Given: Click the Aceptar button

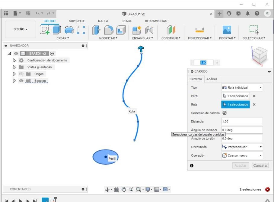Looking at the screenshot, I should [240, 166].
